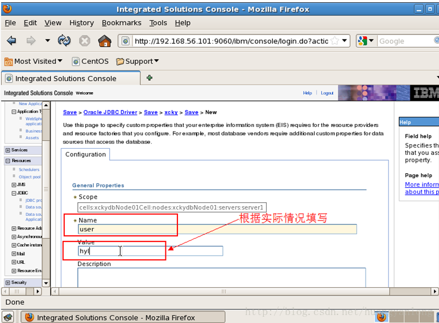Click the More information about this page link
This screenshot has width=439, height=323.
[x=421, y=188]
